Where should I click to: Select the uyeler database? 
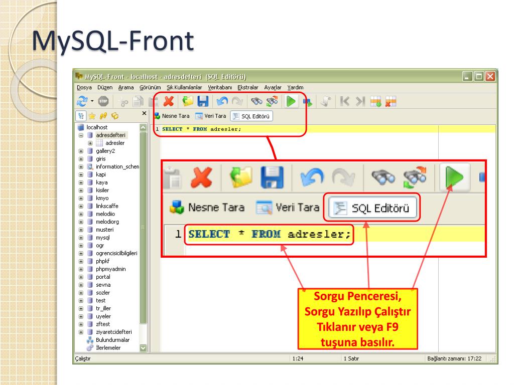point(103,316)
